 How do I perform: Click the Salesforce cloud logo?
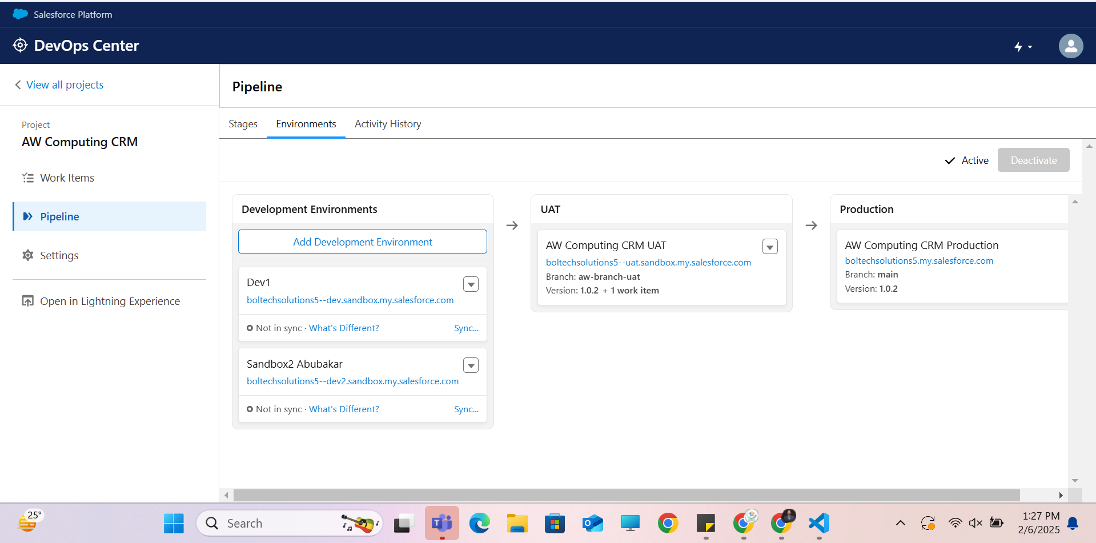[x=20, y=14]
